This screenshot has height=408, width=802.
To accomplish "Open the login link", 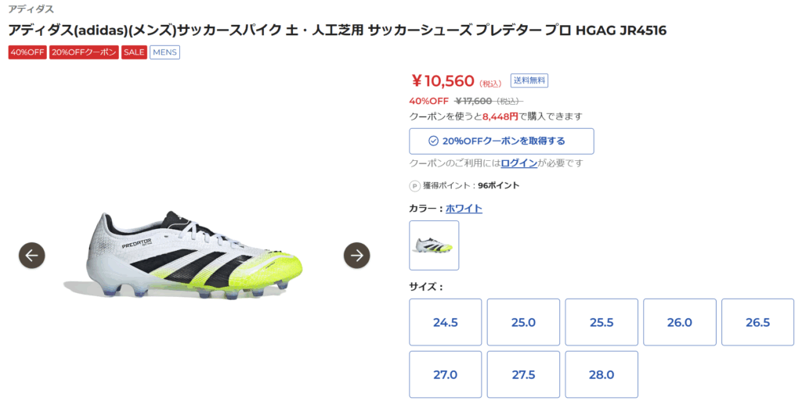I will tap(519, 163).
